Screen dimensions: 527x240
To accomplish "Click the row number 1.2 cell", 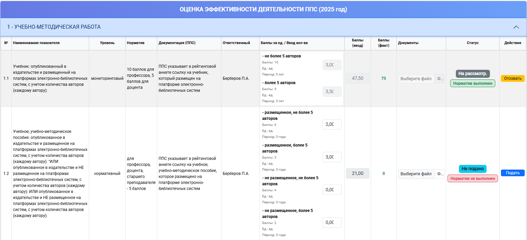I will (6, 174).
